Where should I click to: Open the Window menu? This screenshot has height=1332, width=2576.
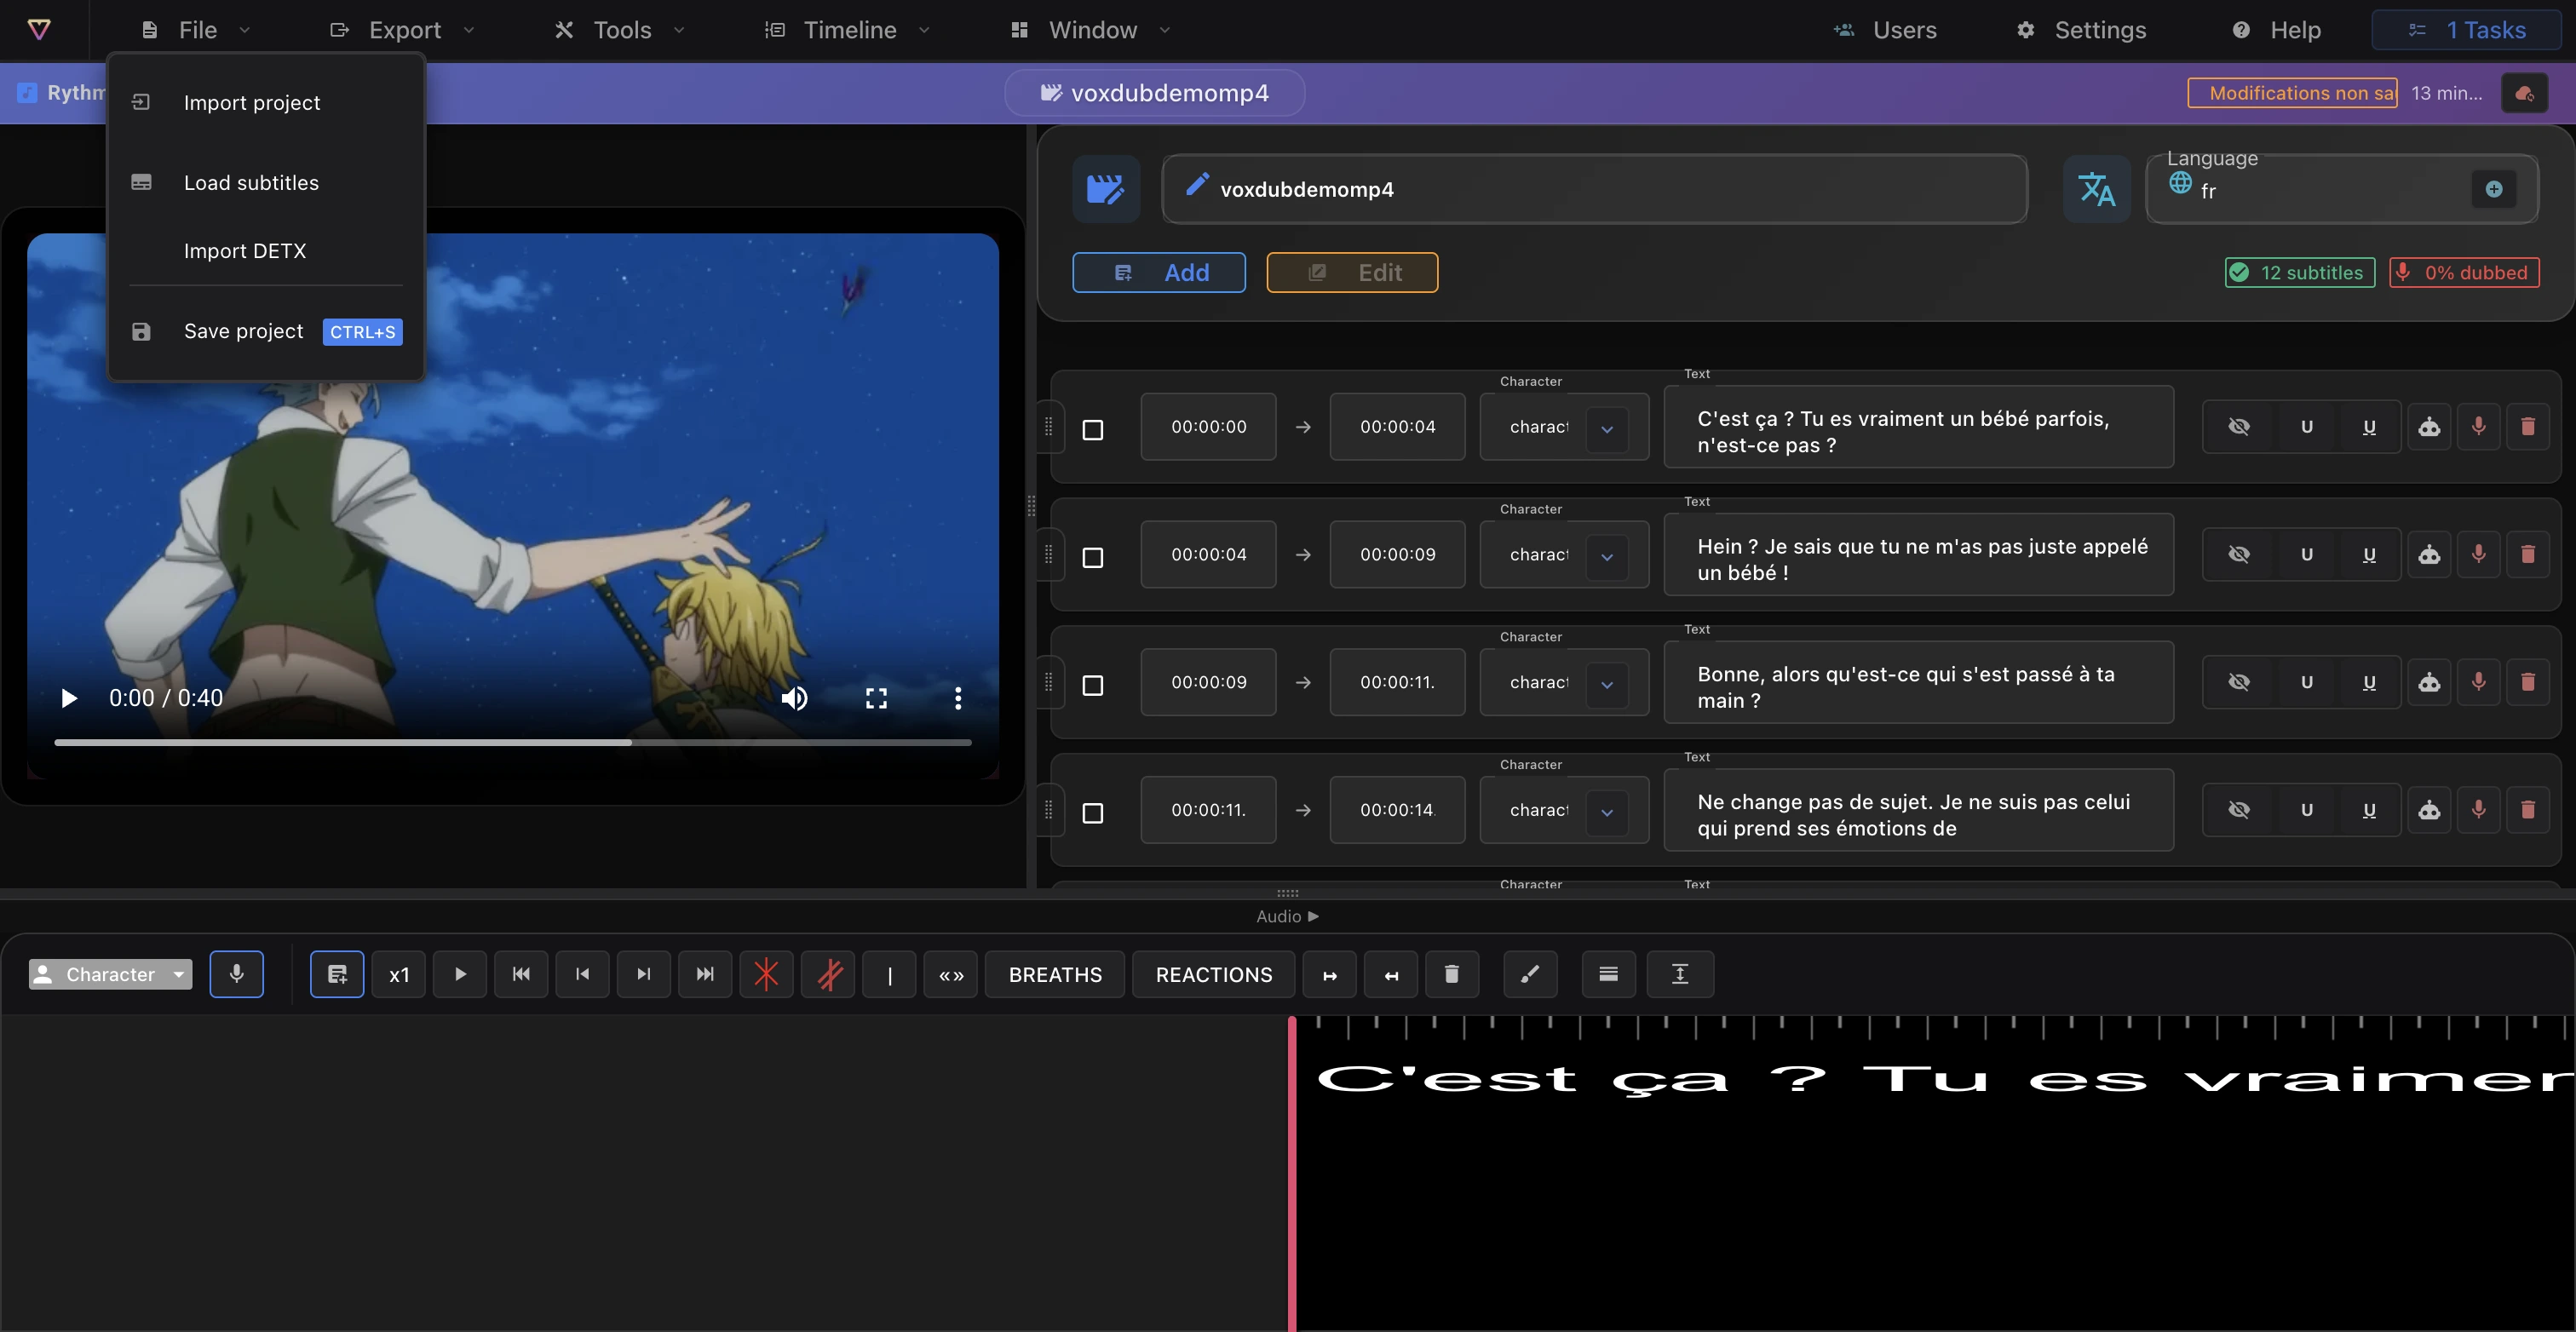pos(1090,30)
